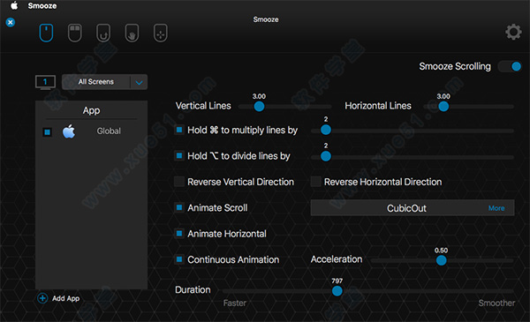Click the App column header
The height and width of the screenshot is (322, 530).
coord(91,110)
